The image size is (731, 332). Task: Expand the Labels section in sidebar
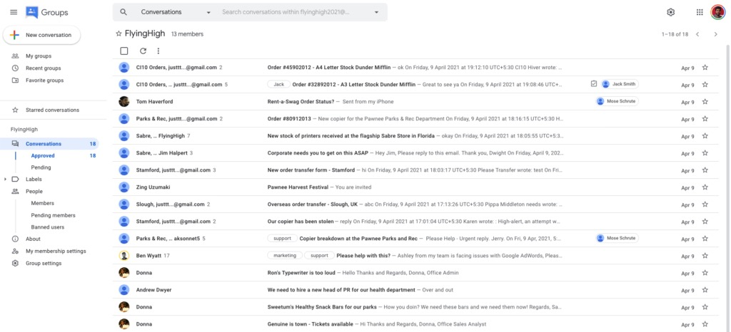point(6,179)
